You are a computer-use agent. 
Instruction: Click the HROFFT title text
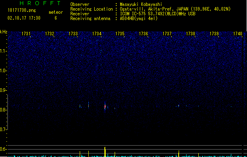pos(40,3)
